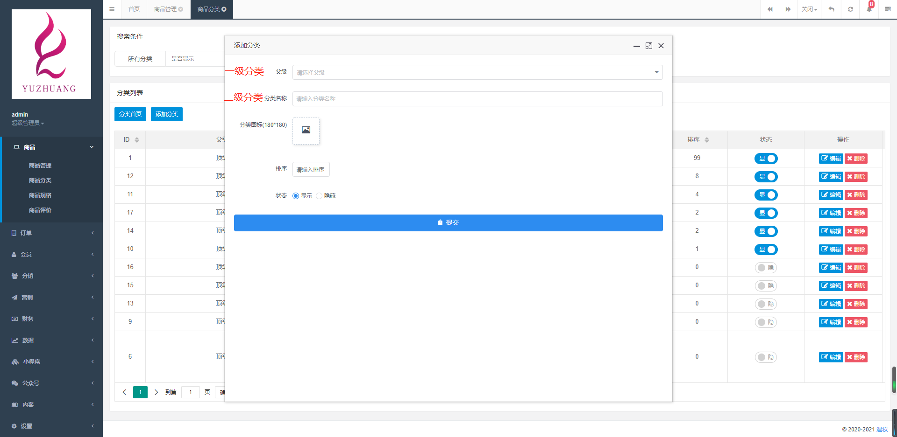
Task: Open 商品规格 in the sidebar submenu
Action: pos(40,195)
